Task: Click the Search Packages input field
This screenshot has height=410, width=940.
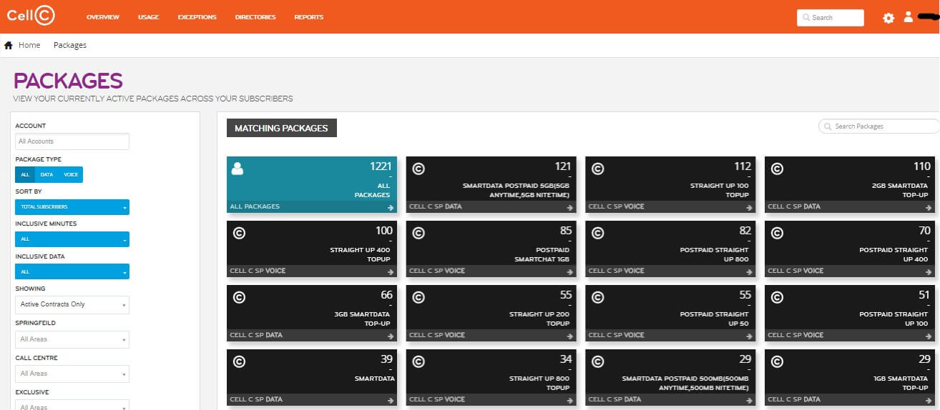Action: click(879, 126)
